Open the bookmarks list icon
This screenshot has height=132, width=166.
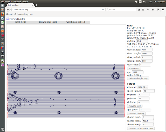143,10
